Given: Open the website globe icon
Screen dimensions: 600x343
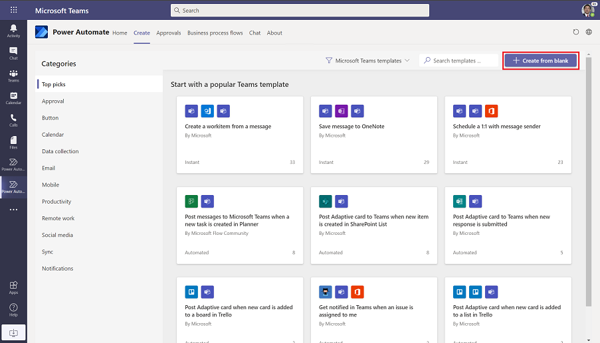Looking at the screenshot, I should (589, 32).
